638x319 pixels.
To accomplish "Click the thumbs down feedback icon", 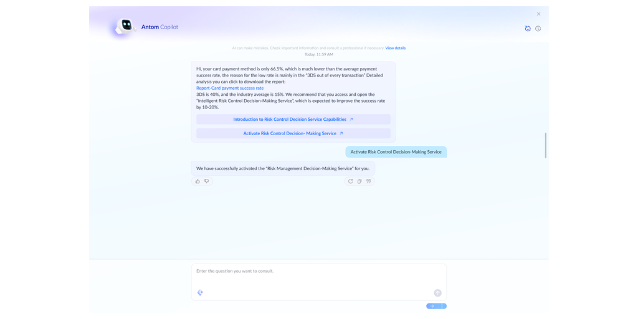I will tap(207, 181).
